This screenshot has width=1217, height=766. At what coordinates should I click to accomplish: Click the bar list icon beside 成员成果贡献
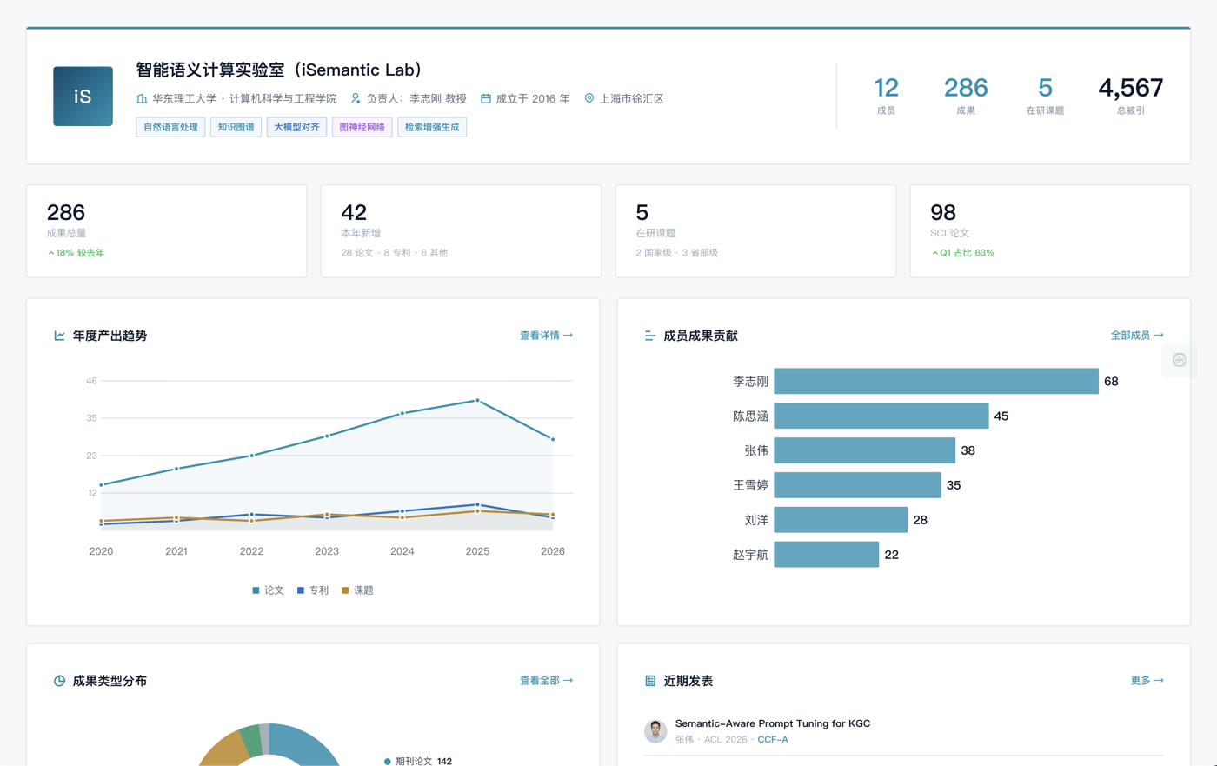pyautogui.click(x=649, y=336)
